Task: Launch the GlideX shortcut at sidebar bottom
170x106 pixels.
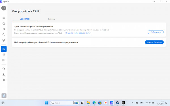Action: click(4, 96)
